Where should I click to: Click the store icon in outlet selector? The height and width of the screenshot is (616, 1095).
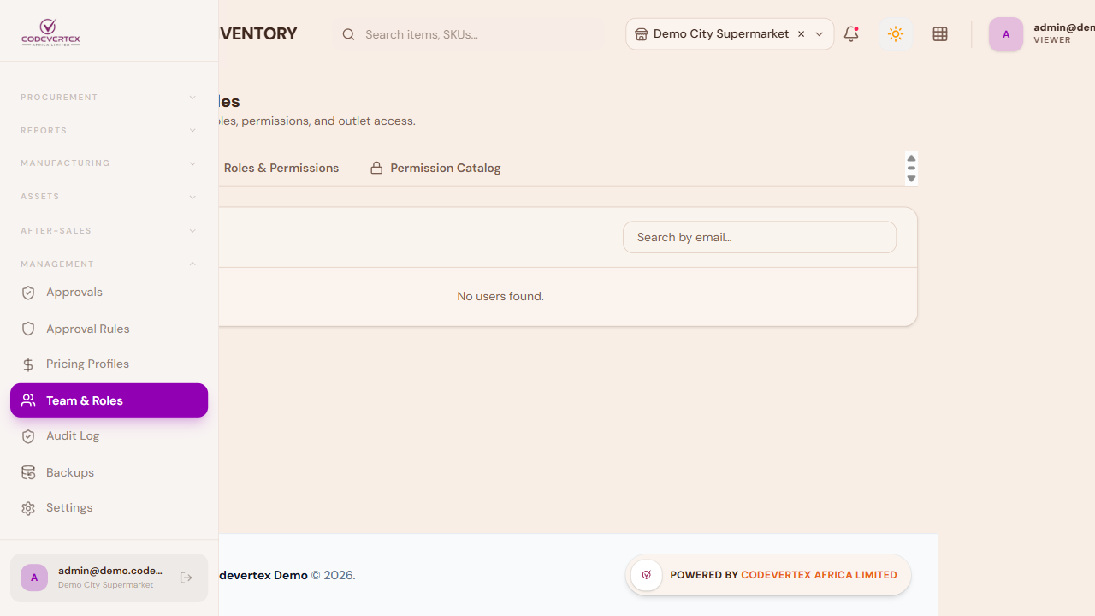(642, 34)
